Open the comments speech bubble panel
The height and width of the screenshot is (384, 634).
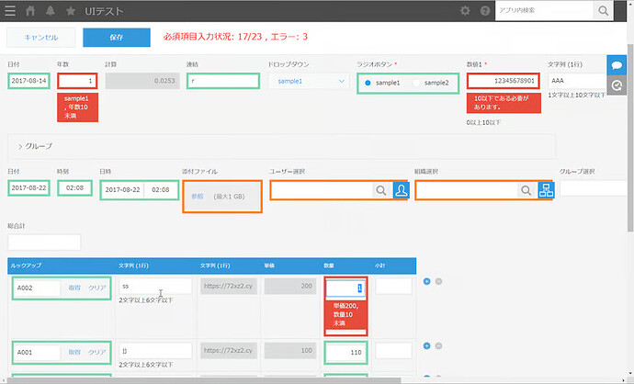pyautogui.click(x=619, y=65)
